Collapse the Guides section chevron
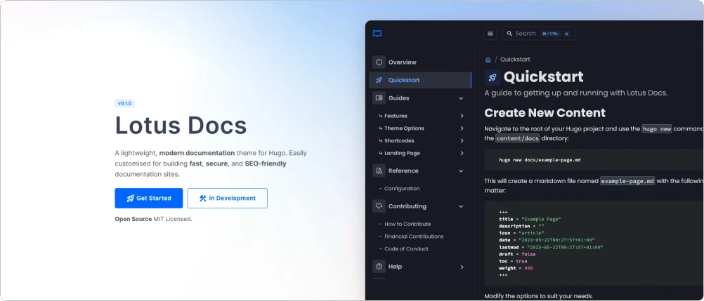The height and width of the screenshot is (301, 704). [461, 98]
